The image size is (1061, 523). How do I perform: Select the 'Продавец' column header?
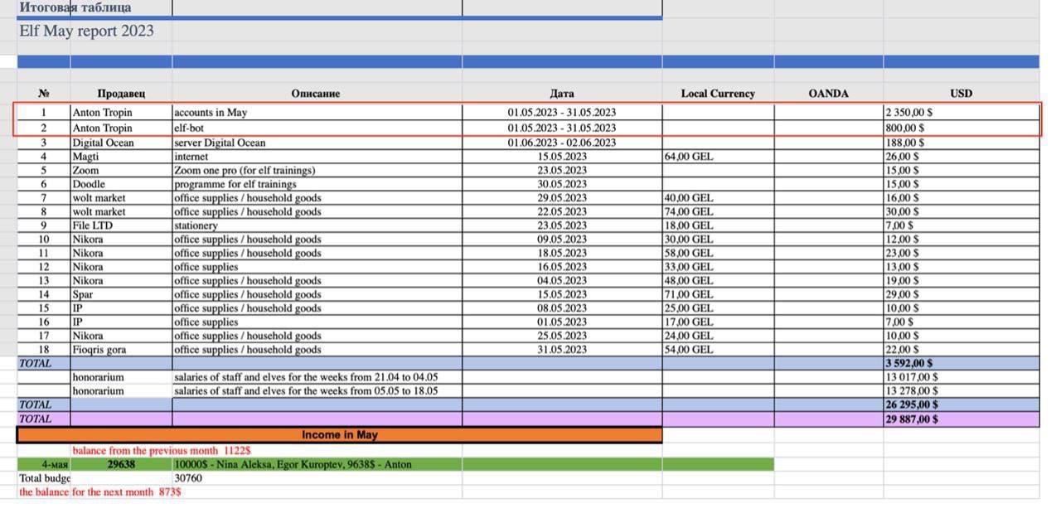(x=121, y=94)
